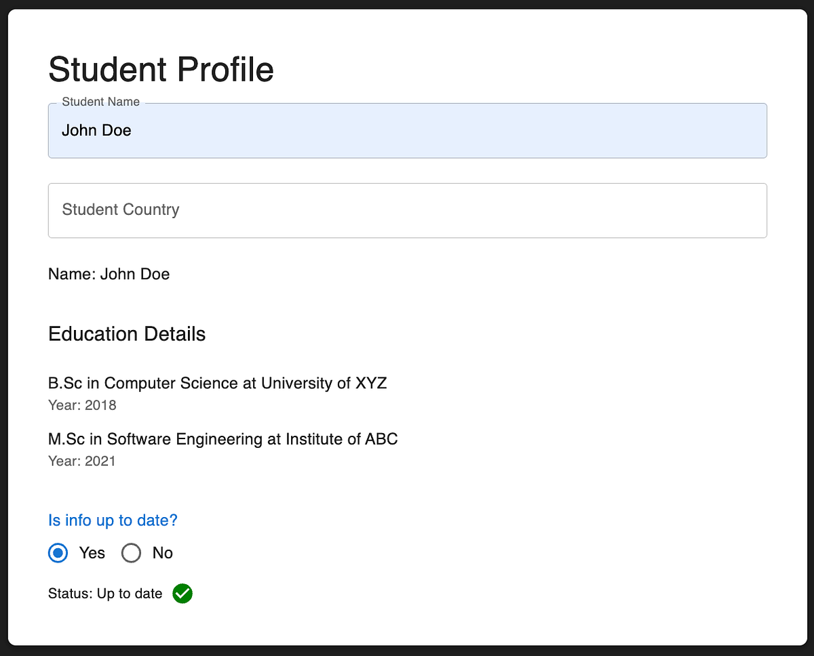This screenshot has height=656, width=814.
Task: Click the typed "John Doe" value in name field
Action: [x=96, y=131]
